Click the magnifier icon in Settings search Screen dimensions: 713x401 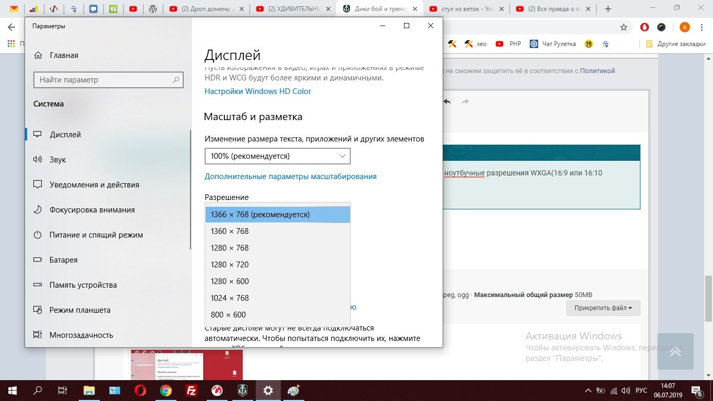point(176,80)
